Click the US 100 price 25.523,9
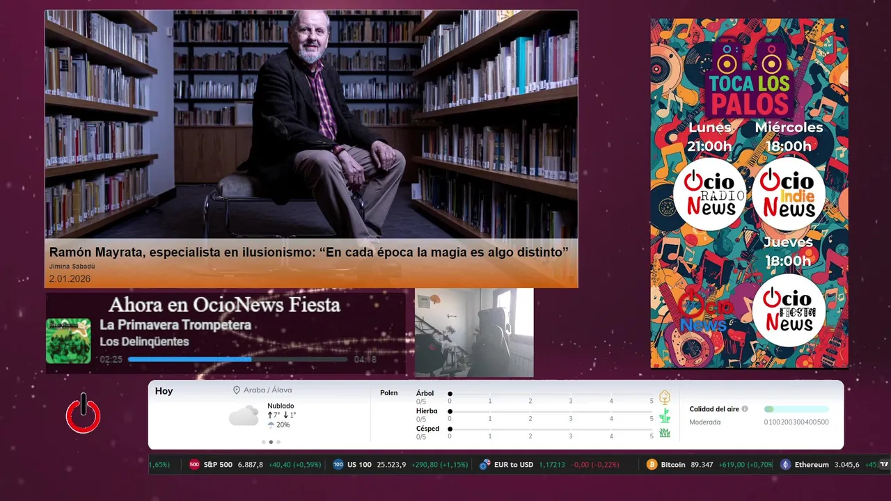The height and width of the screenshot is (501, 891). click(392, 464)
